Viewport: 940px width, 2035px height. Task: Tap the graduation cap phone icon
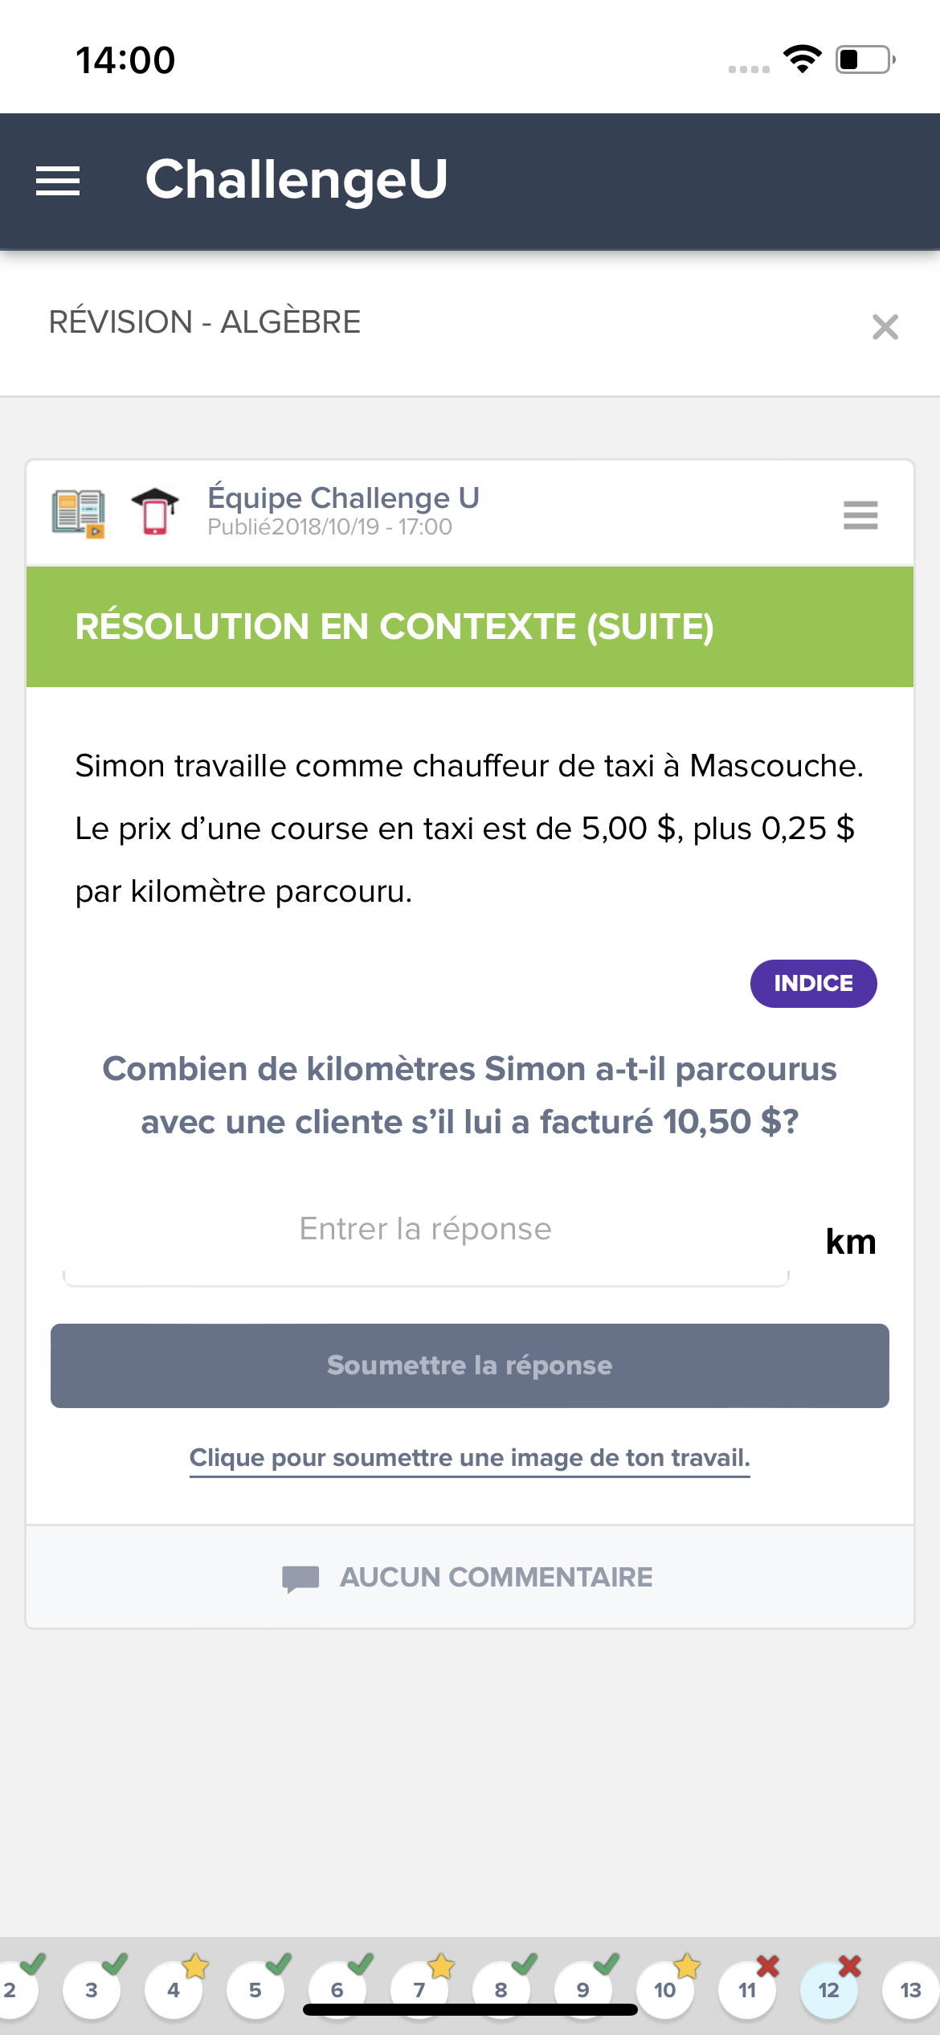[155, 511]
